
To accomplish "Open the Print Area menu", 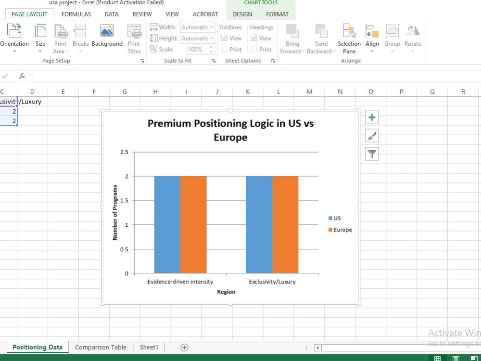I will click(61, 39).
